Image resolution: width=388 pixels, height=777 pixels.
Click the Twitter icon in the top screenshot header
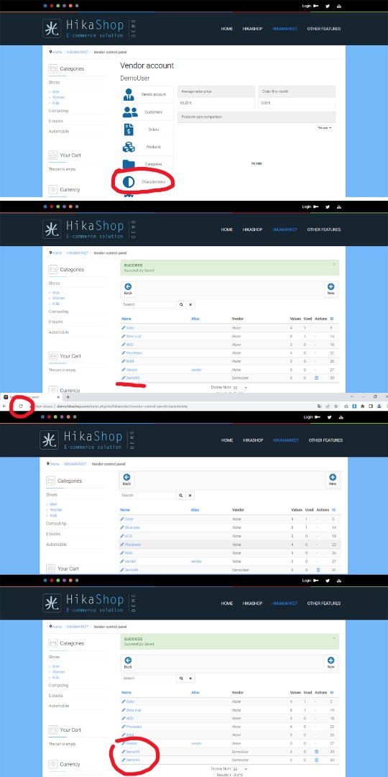click(328, 6)
